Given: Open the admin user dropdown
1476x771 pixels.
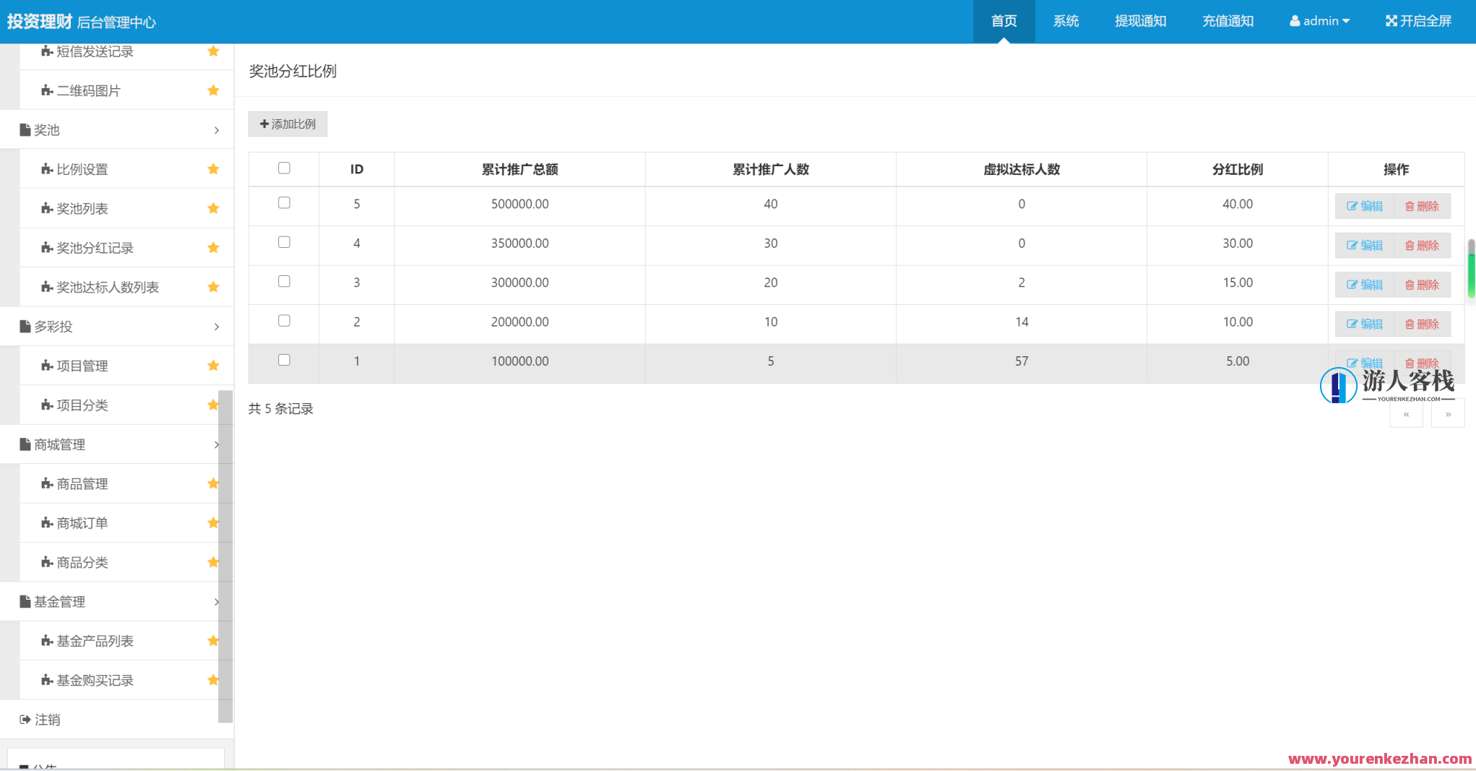Looking at the screenshot, I should point(1319,21).
